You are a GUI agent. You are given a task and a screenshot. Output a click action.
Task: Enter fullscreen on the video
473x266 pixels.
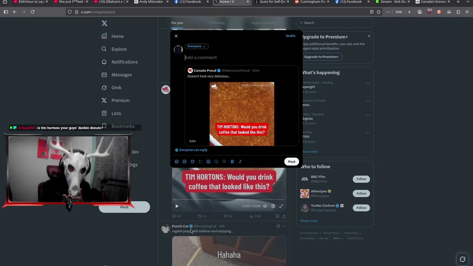pos(281,206)
